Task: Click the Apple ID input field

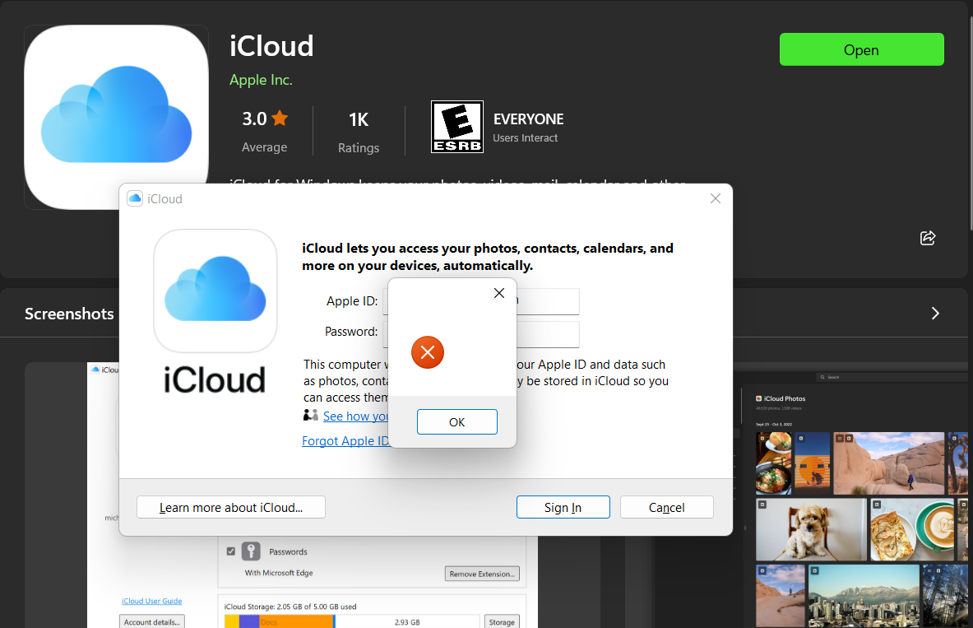Action: point(481,301)
